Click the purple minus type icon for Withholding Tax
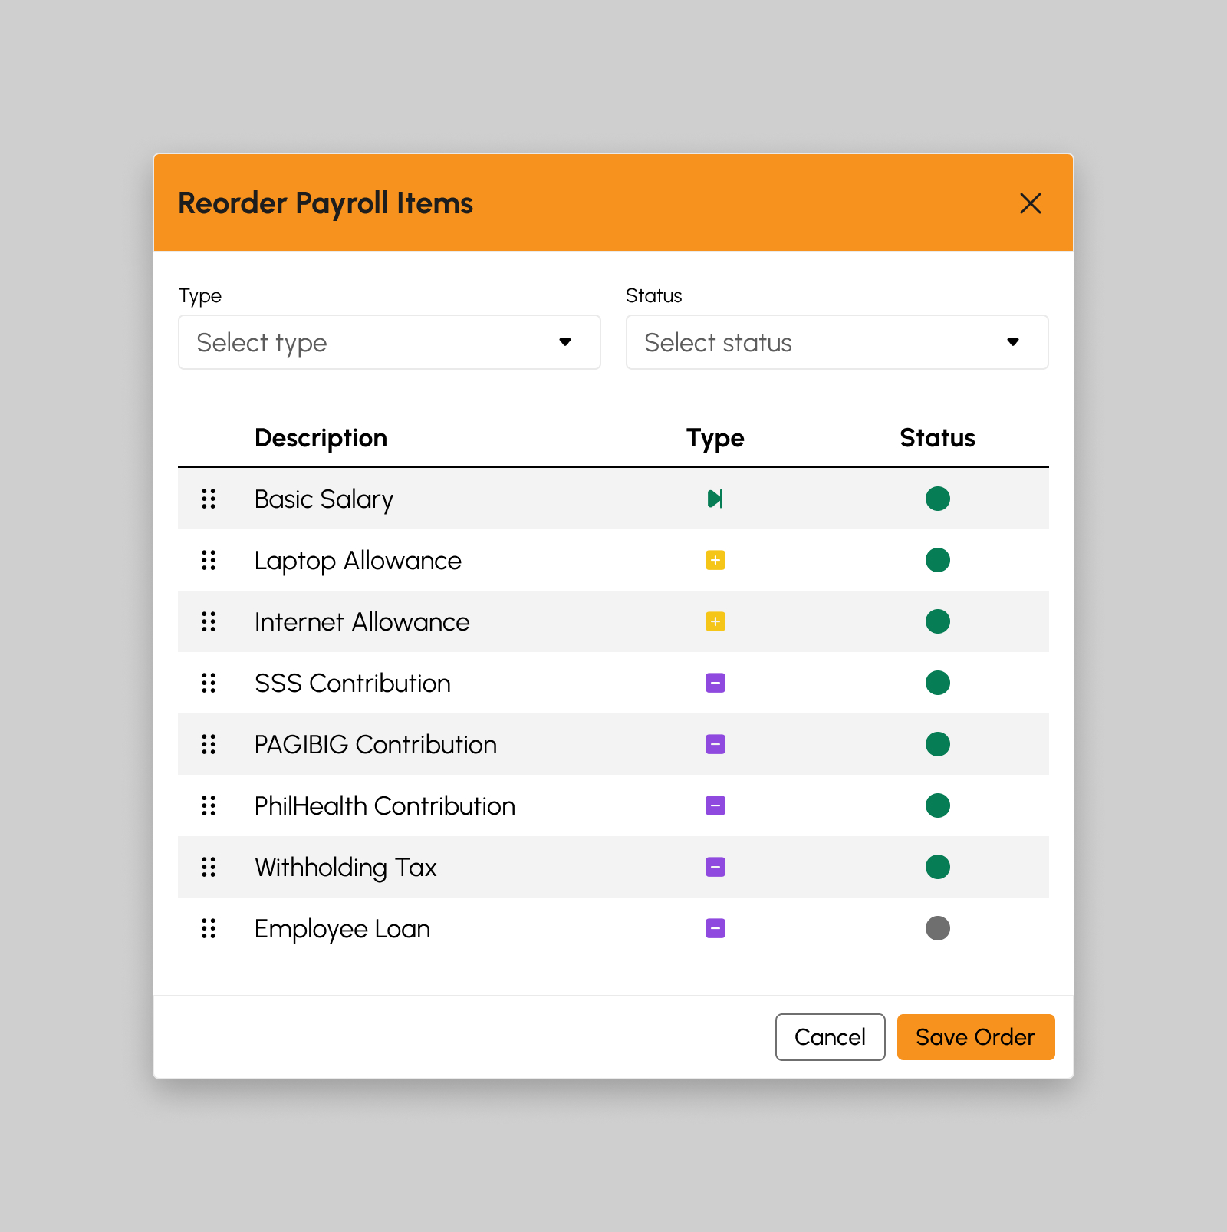Viewport: 1227px width, 1232px height. tap(715, 867)
